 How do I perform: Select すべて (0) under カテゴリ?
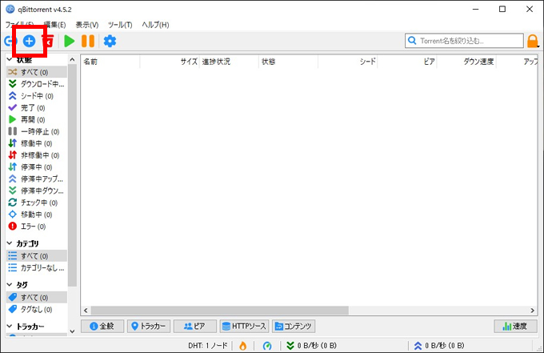pos(37,256)
